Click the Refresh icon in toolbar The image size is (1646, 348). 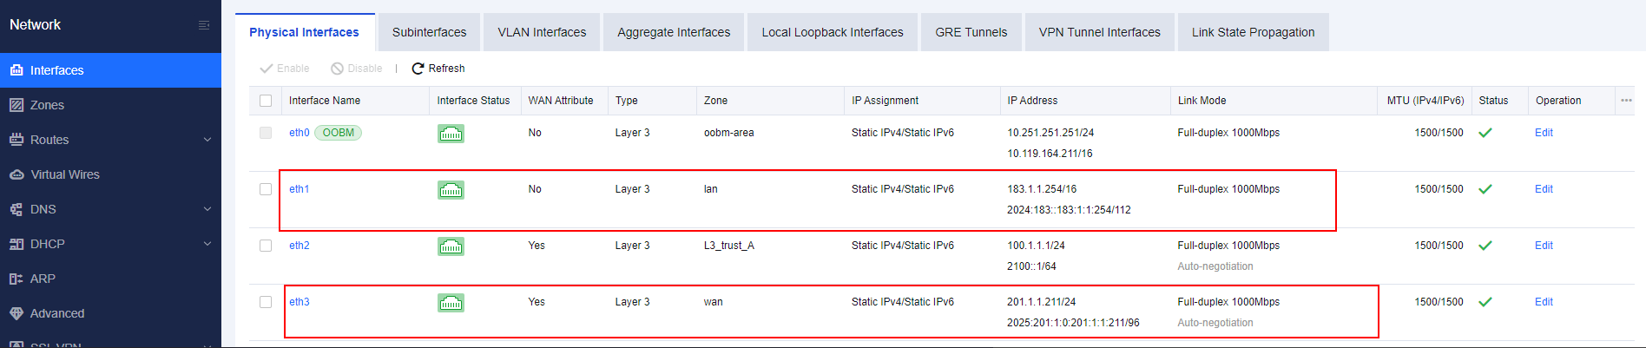(x=418, y=69)
